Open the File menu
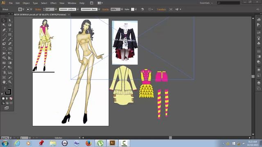Screen dimensions: 262x147 [x=11, y=3]
